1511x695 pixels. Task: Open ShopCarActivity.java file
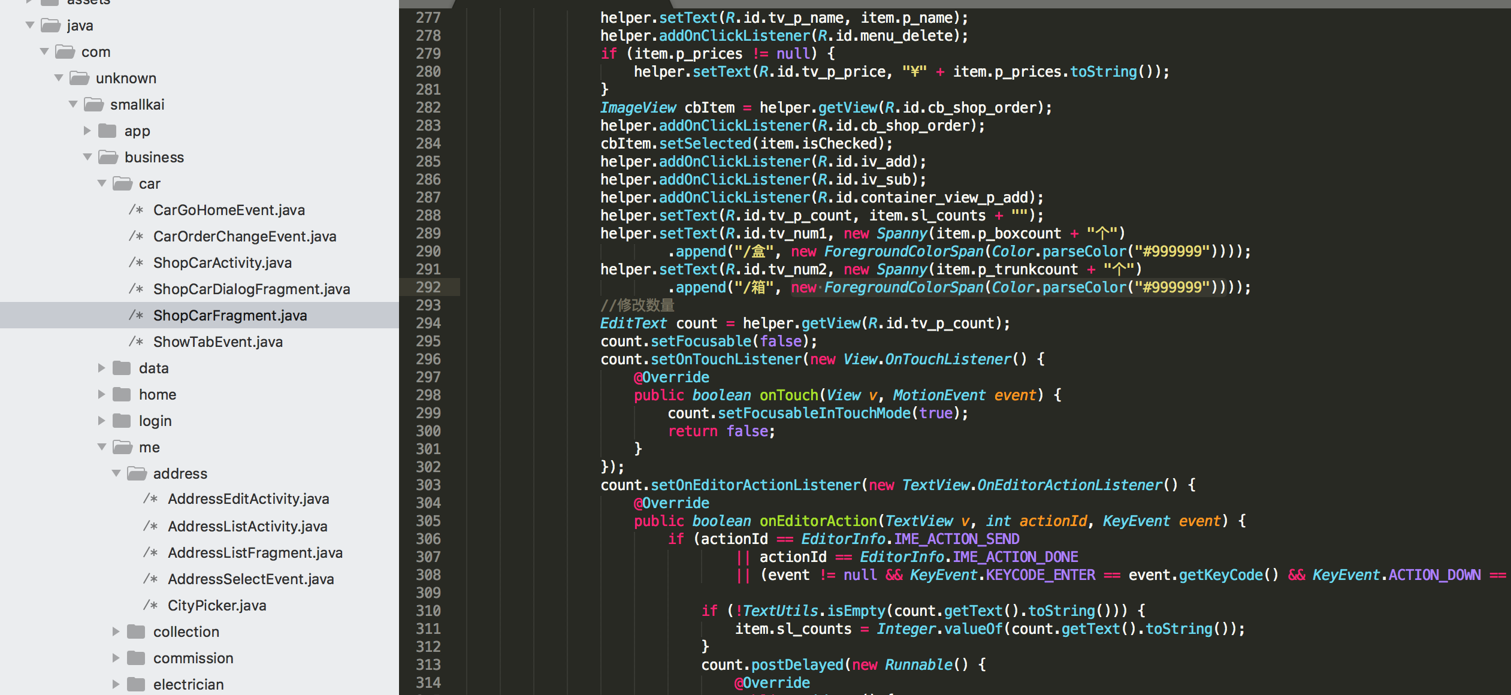tap(222, 263)
